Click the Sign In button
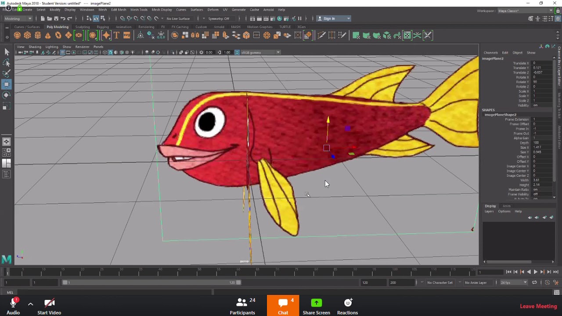Viewport: 562px width, 316px height. (334, 18)
